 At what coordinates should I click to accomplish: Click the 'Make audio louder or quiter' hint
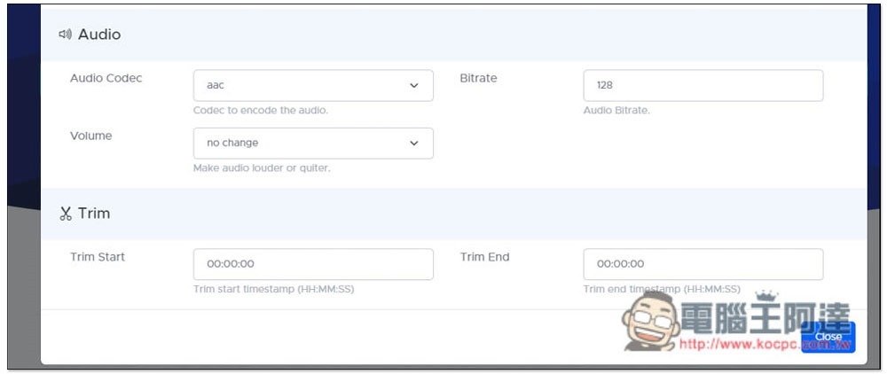pyautogui.click(x=262, y=168)
